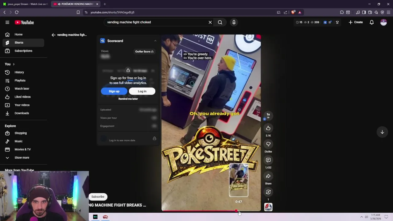Go to the YouTube logo home link
This screenshot has height=221, width=393.
[24, 22]
